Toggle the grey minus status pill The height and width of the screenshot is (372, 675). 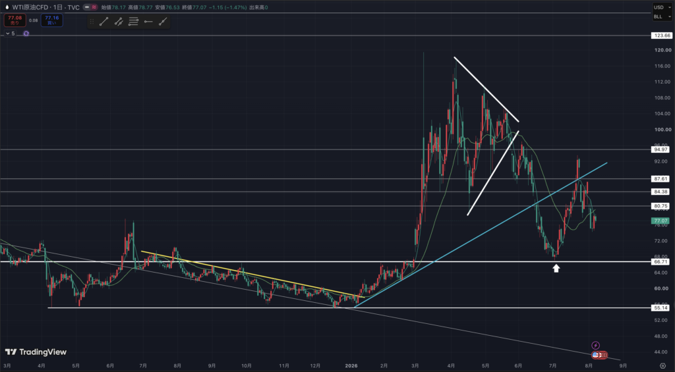point(87,7)
